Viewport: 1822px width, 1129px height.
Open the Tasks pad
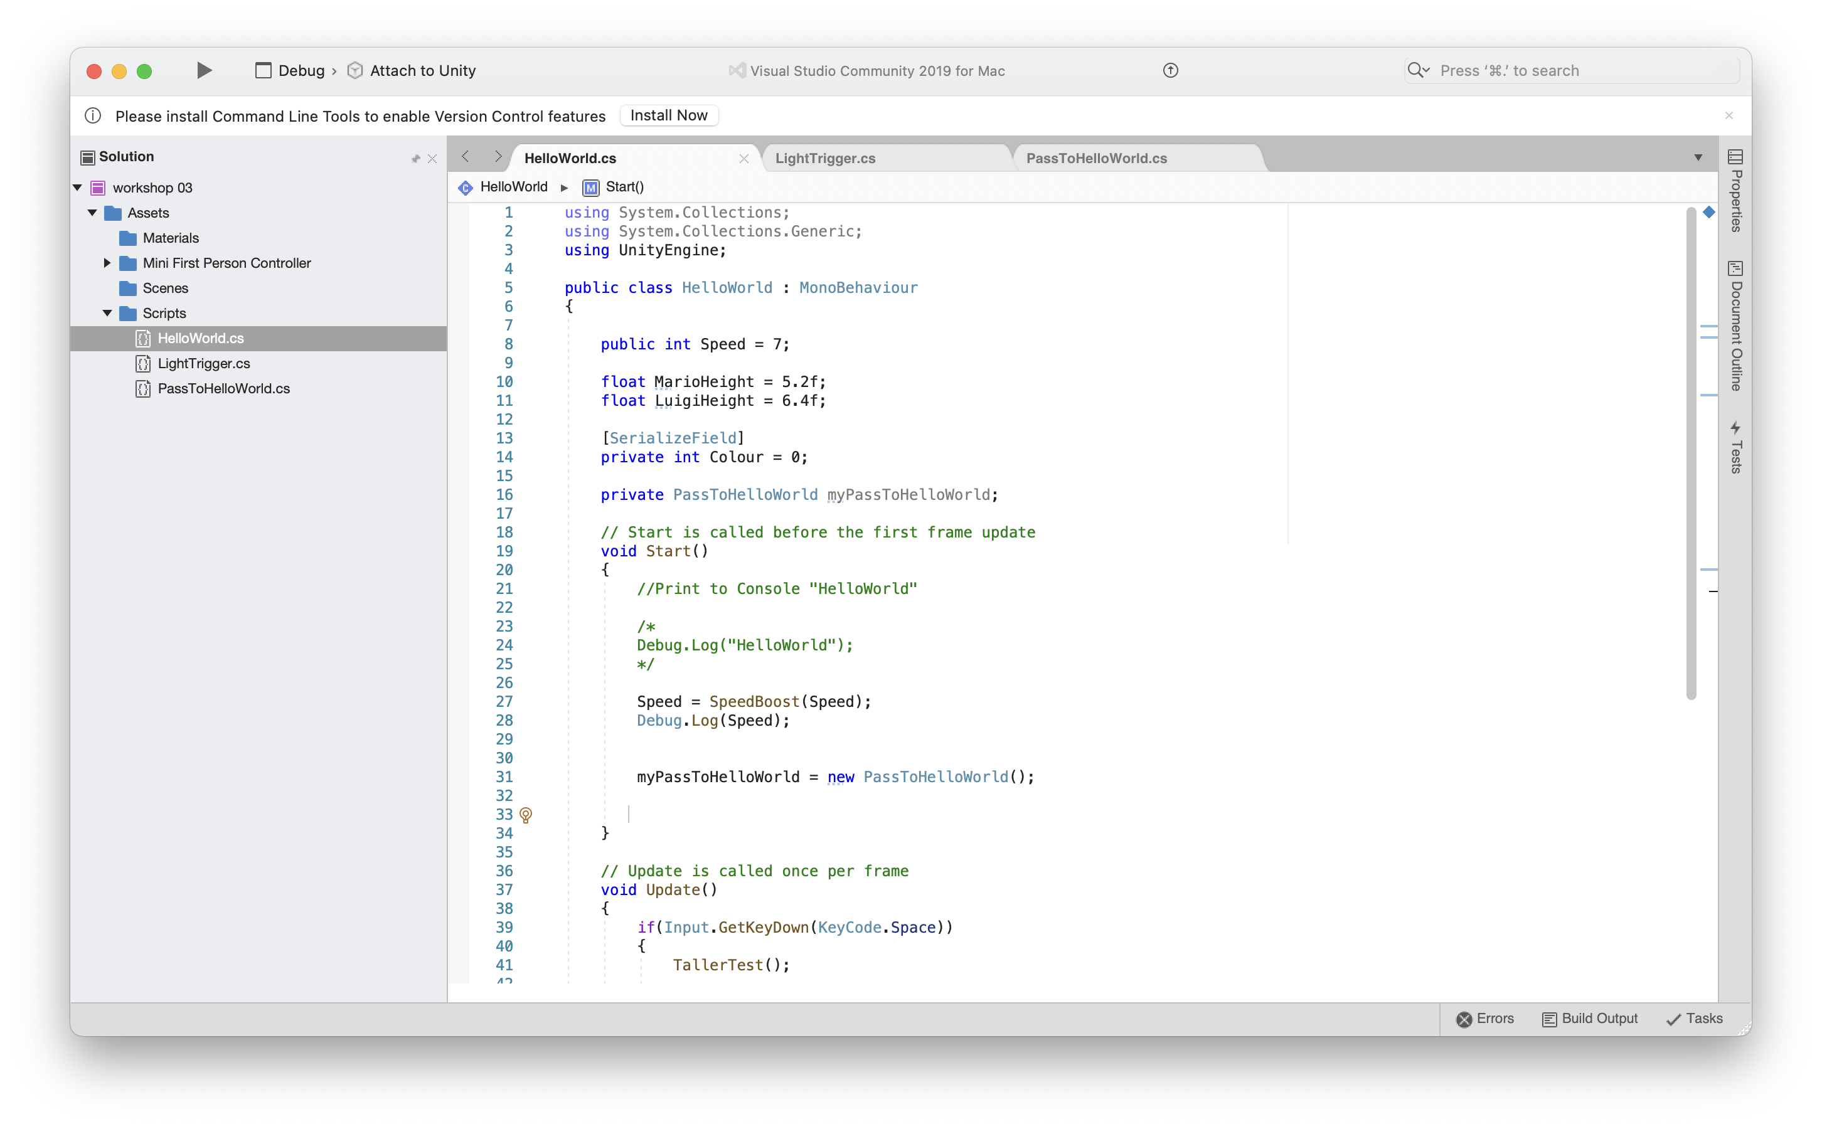(1694, 1019)
